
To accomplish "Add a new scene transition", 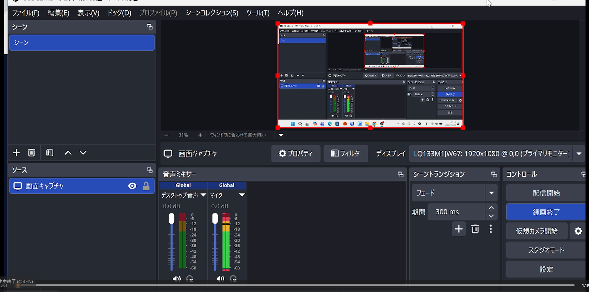I will pyautogui.click(x=459, y=229).
